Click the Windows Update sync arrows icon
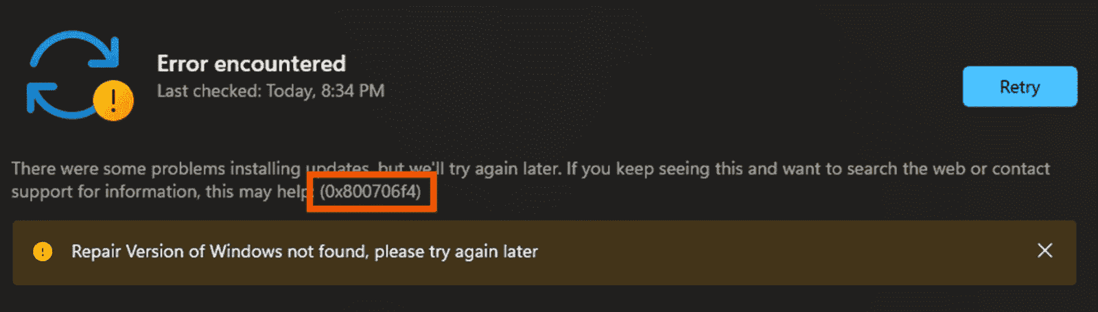The width and height of the screenshot is (1098, 312). [x=80, y=75]
